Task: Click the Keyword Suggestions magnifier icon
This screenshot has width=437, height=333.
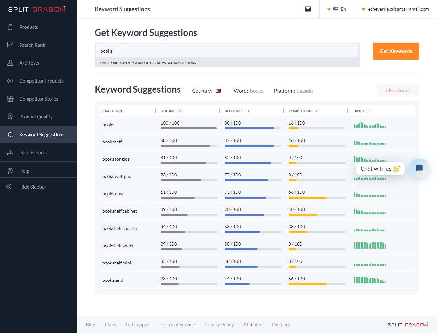Action: [x=10, y=134]
